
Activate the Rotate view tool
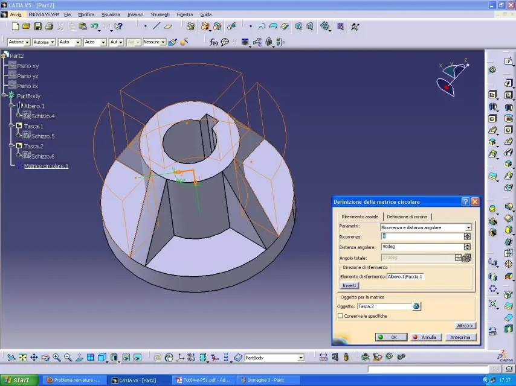[45, 358]
